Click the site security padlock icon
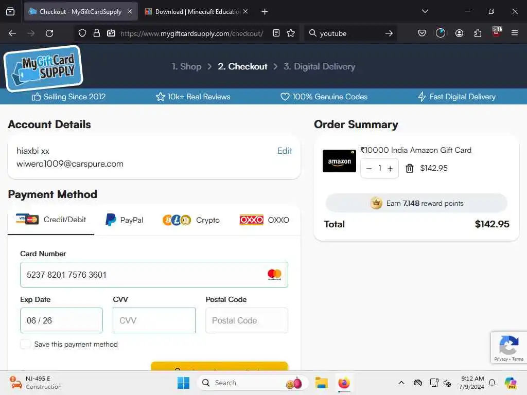The width and height of the screenshot is (527, 395). 97,33
